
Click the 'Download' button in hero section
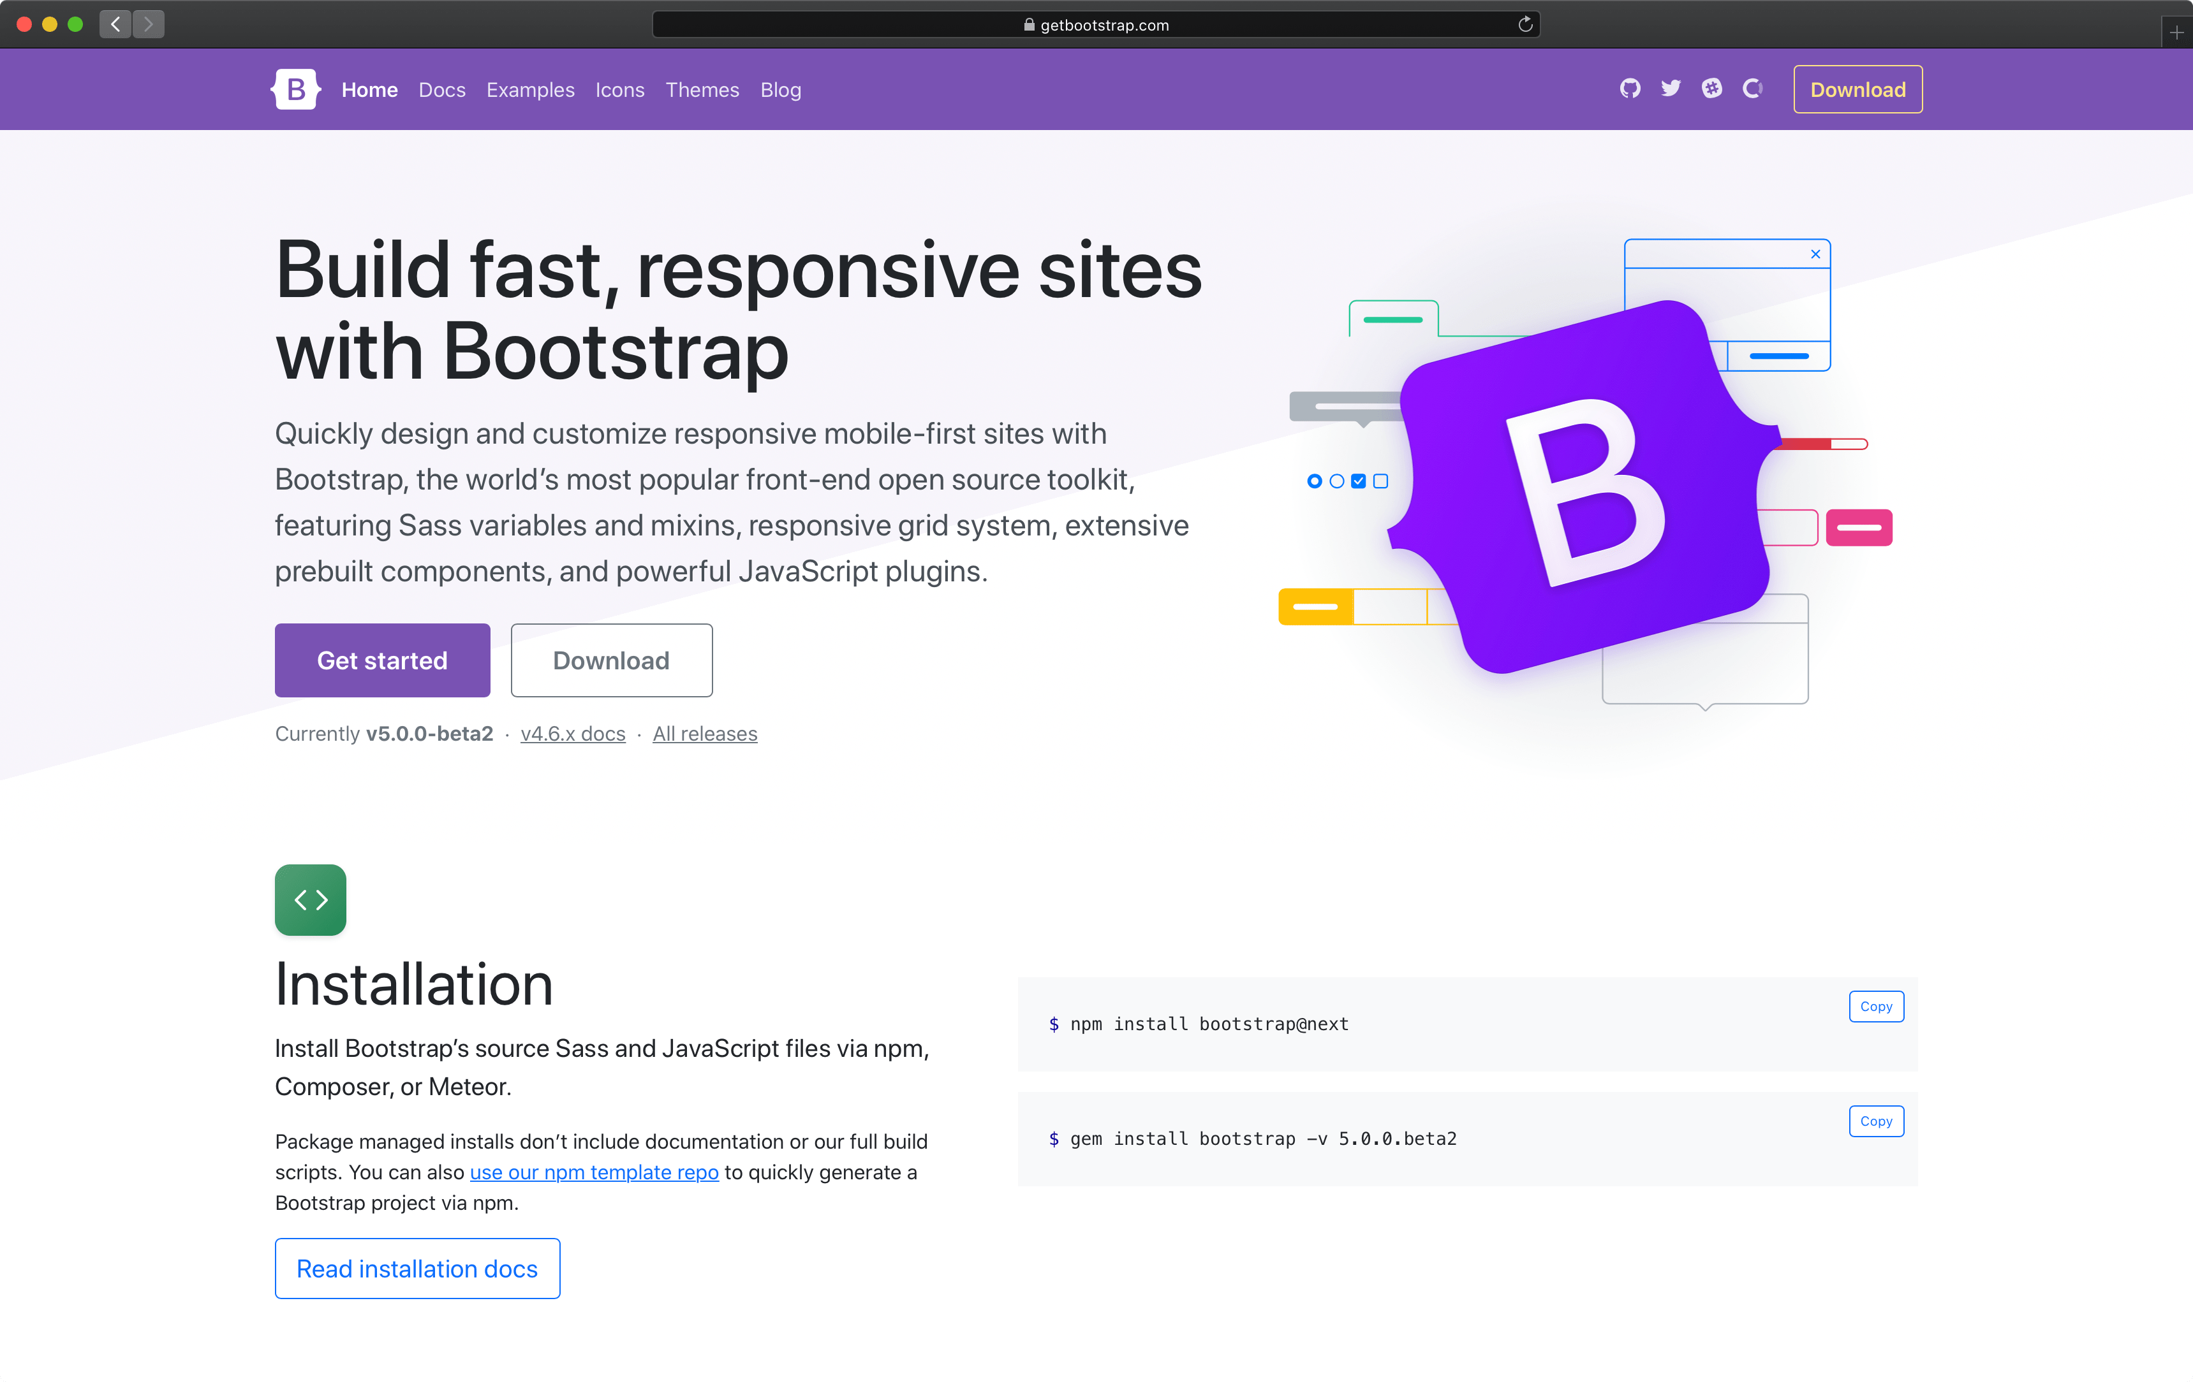coord(613,659)
